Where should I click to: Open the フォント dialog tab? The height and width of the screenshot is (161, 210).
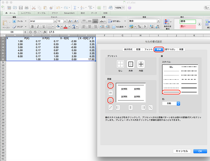[x=148, y=49]
